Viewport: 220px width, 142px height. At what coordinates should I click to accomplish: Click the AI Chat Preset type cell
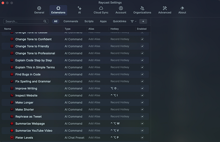click(x=74, y=138)
